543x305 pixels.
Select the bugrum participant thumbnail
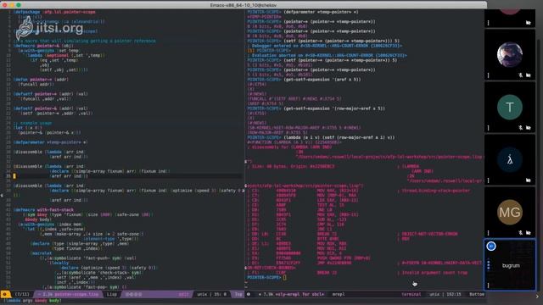click(x=510, y=265)
